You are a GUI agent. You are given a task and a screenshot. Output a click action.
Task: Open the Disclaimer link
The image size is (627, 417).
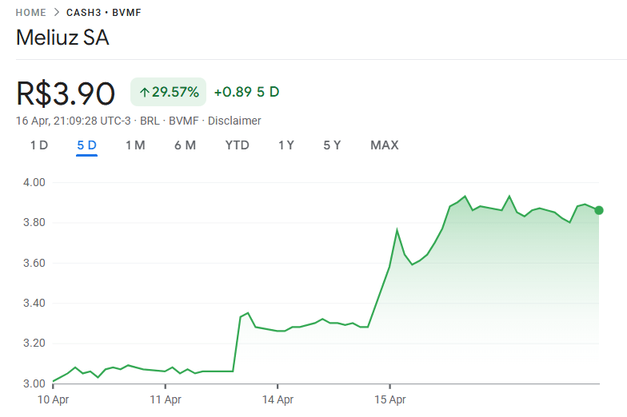(234, 121)
